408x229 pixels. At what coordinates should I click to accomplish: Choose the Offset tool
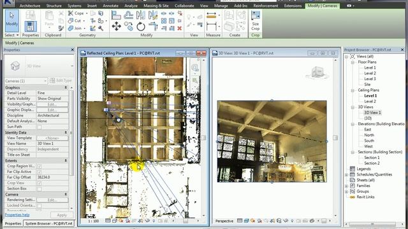tap(129, 15)
